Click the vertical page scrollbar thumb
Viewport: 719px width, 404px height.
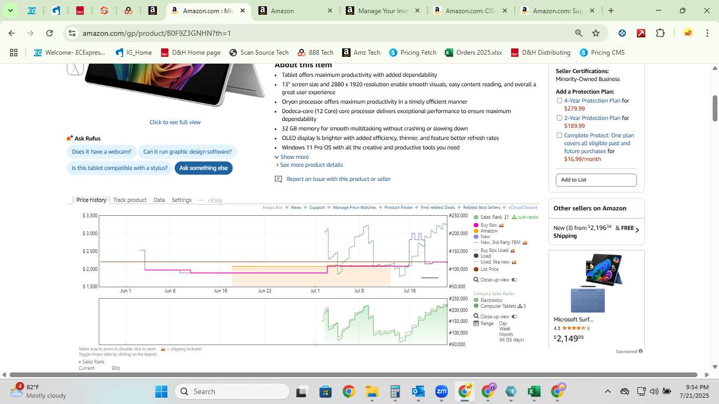tap(715, 108)
